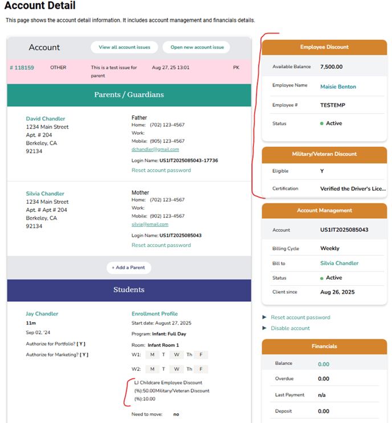The height and width of the screenshot is (423, 392).
Task: Open account issue # 118159
Action: (x=22, y=68)
